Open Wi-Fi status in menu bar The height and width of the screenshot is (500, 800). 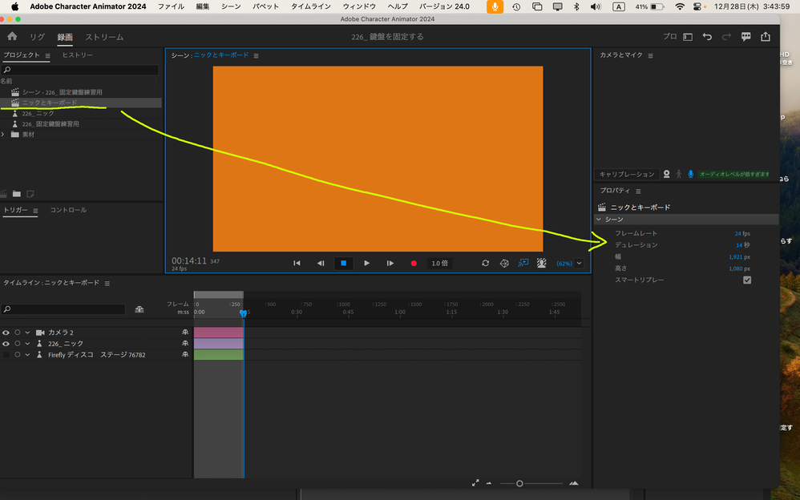click(680, 6)
